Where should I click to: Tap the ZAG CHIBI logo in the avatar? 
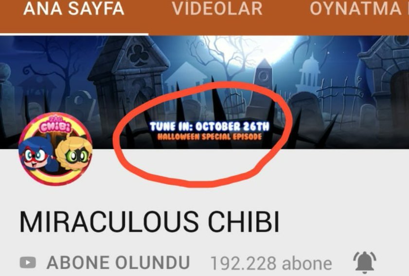55,125
